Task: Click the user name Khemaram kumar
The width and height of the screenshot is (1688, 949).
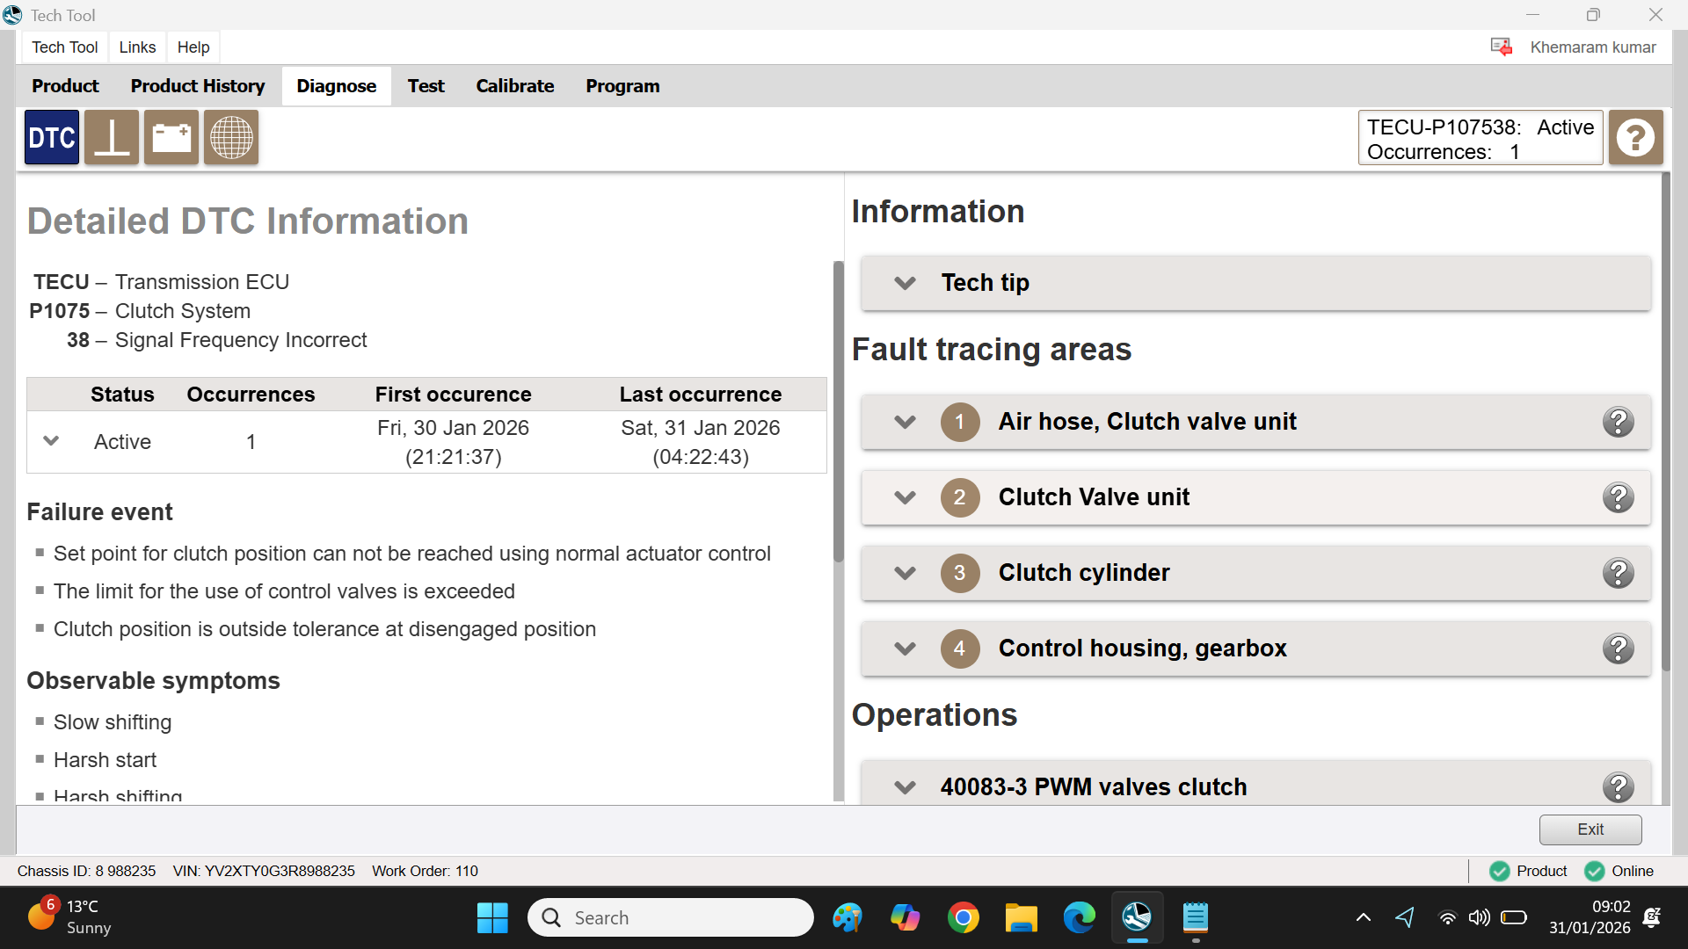Action: (x=1592, y=47)
